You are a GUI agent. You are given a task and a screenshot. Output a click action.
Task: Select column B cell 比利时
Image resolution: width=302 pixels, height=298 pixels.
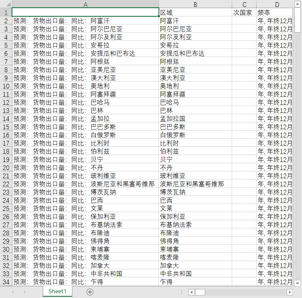tap(195, 143)
